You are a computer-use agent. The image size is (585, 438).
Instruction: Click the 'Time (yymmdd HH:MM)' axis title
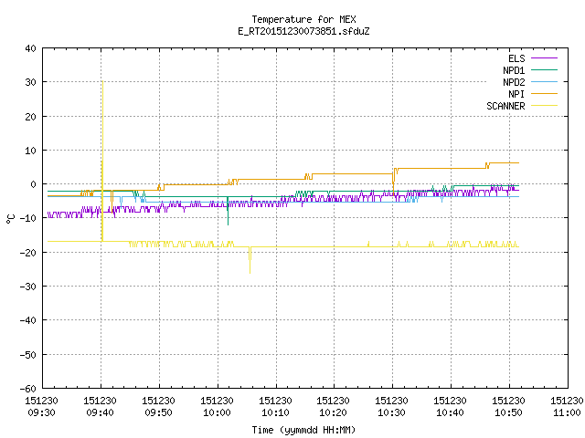point(303,430)
